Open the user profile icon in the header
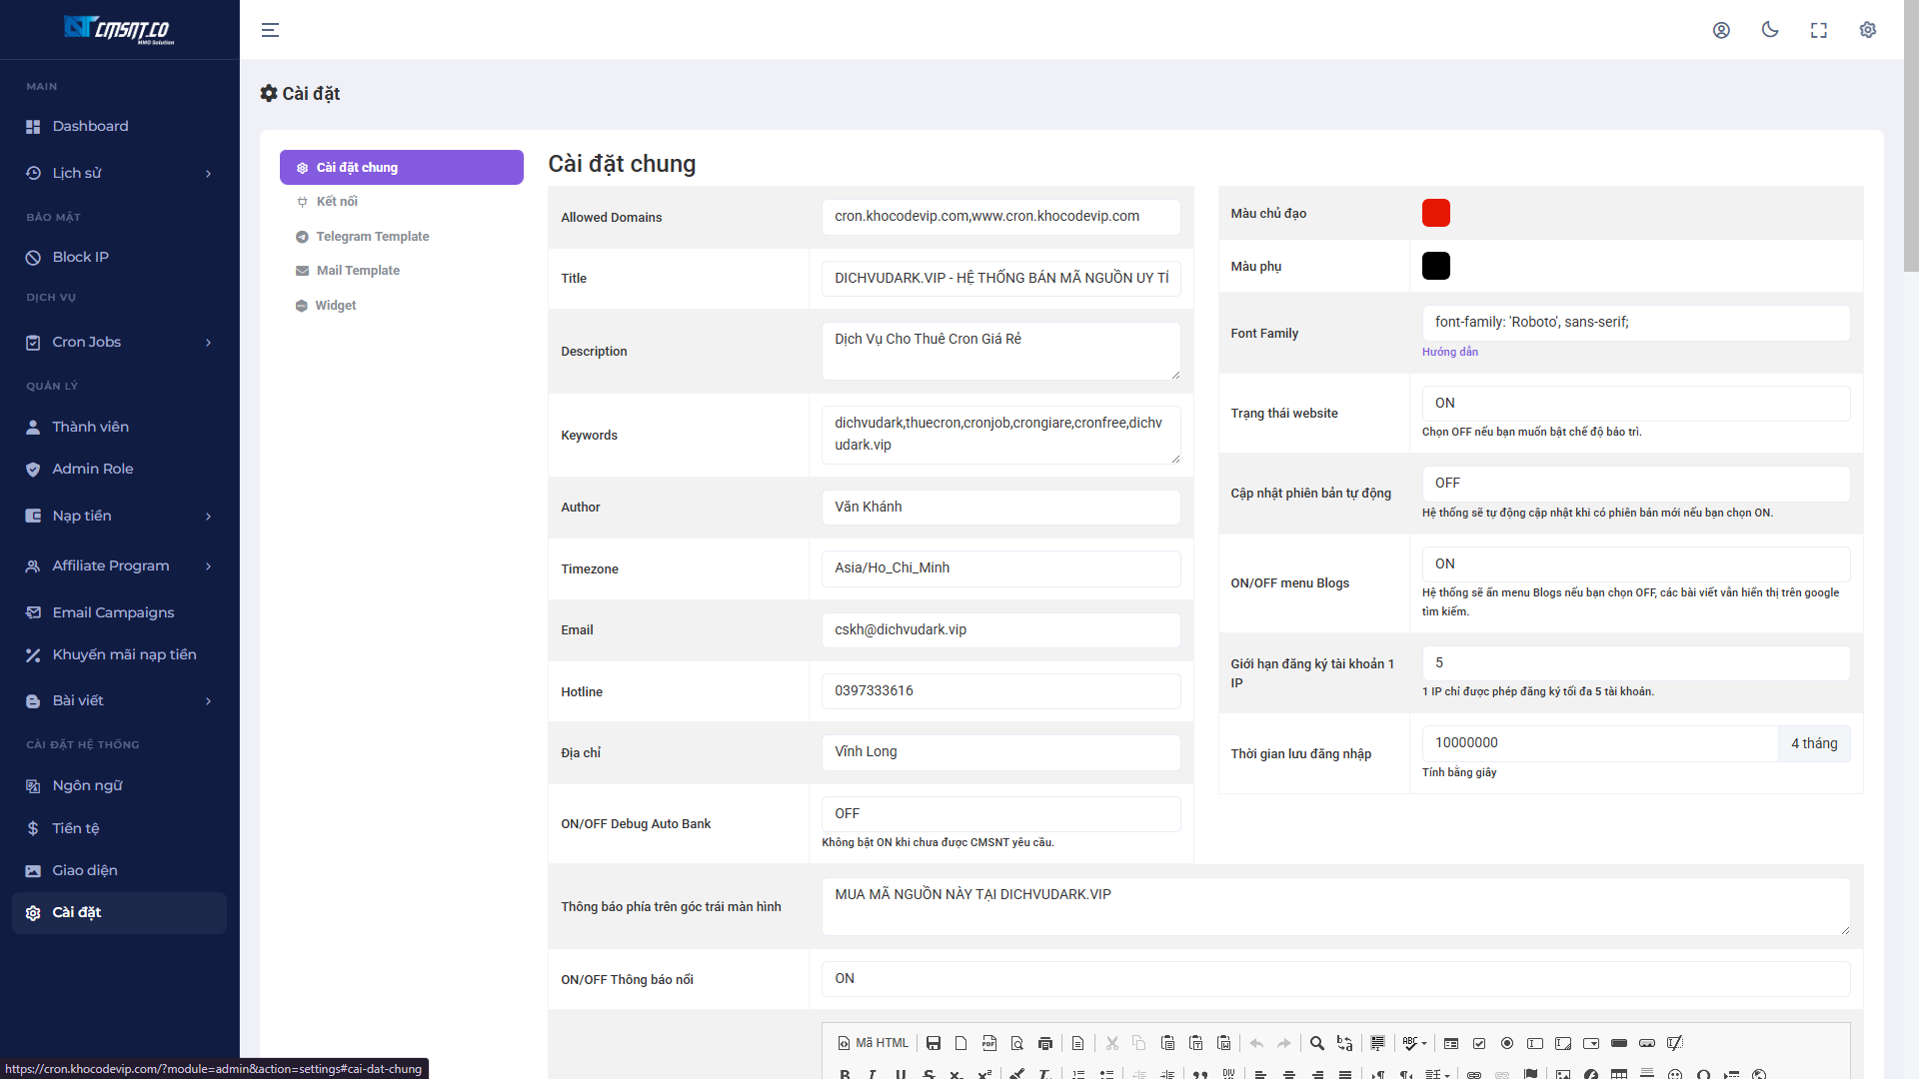The image size is (1919, 1079). pos(1721,30)
